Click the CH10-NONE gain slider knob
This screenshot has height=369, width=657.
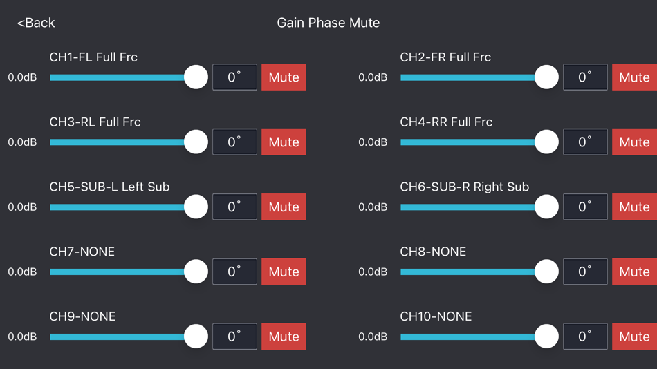click(x=546, y=337)
